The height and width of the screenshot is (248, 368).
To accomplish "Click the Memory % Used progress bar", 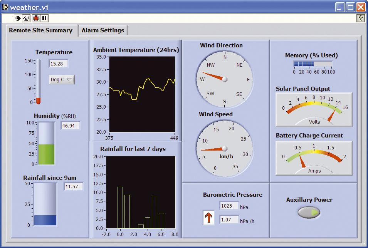I will [x=313, y=64].
